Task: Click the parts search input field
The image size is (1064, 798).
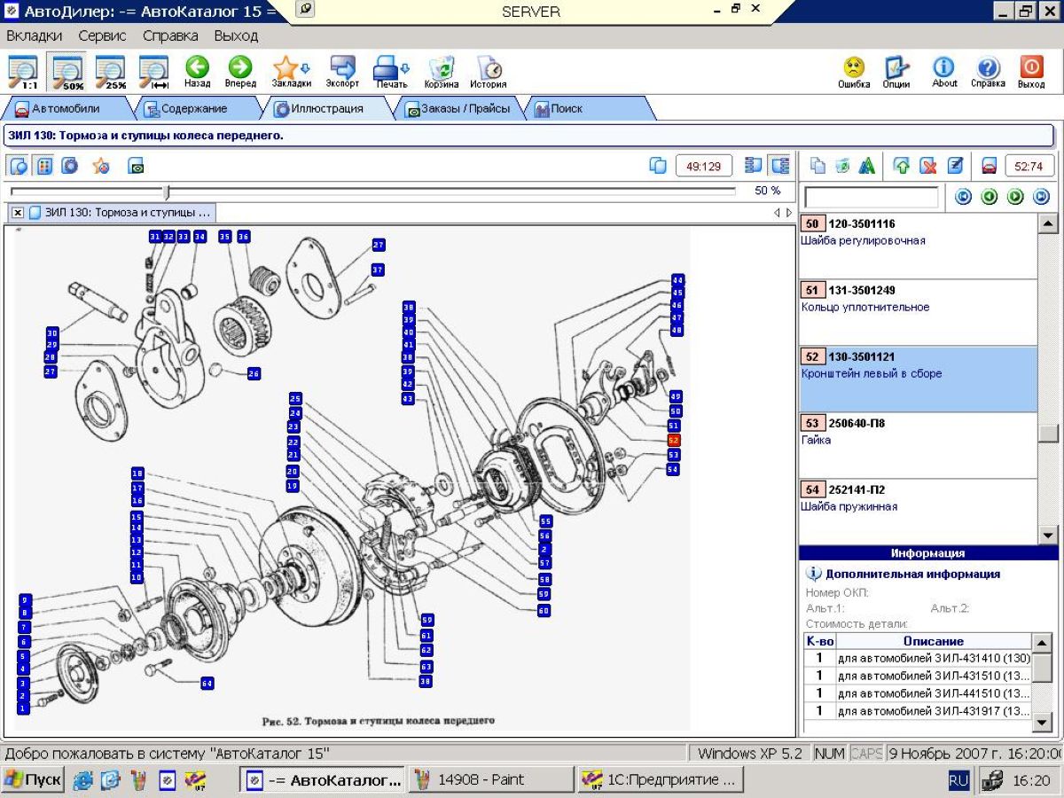Action: 871,197
